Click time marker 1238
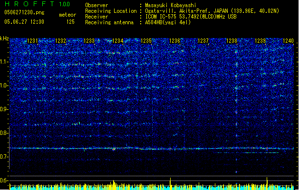Viewport: 299px width, 190px height. [231, 41]
